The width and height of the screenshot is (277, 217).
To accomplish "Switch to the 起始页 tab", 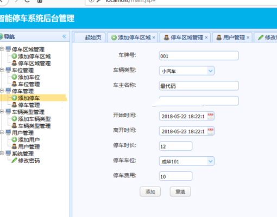I will (90, 37).
